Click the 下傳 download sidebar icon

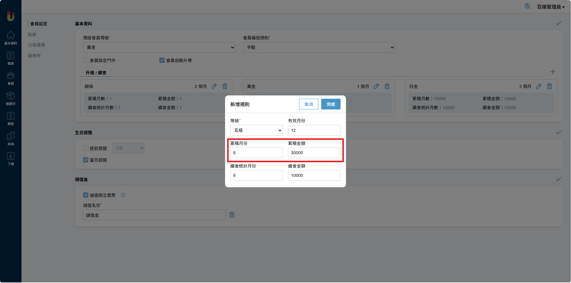[x=11, y=159]
